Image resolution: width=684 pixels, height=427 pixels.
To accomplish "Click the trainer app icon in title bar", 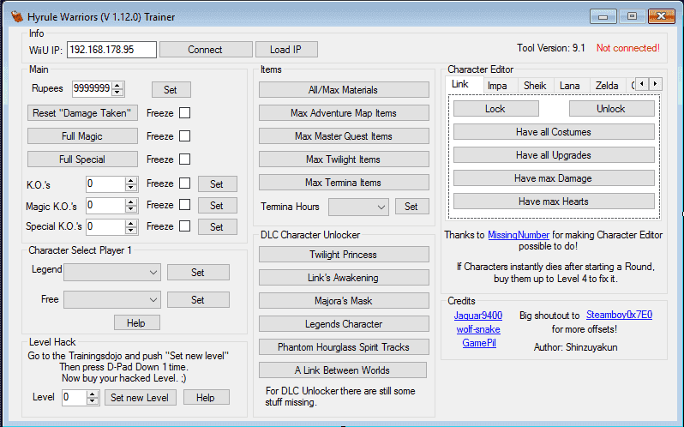I will coord(17,16).
